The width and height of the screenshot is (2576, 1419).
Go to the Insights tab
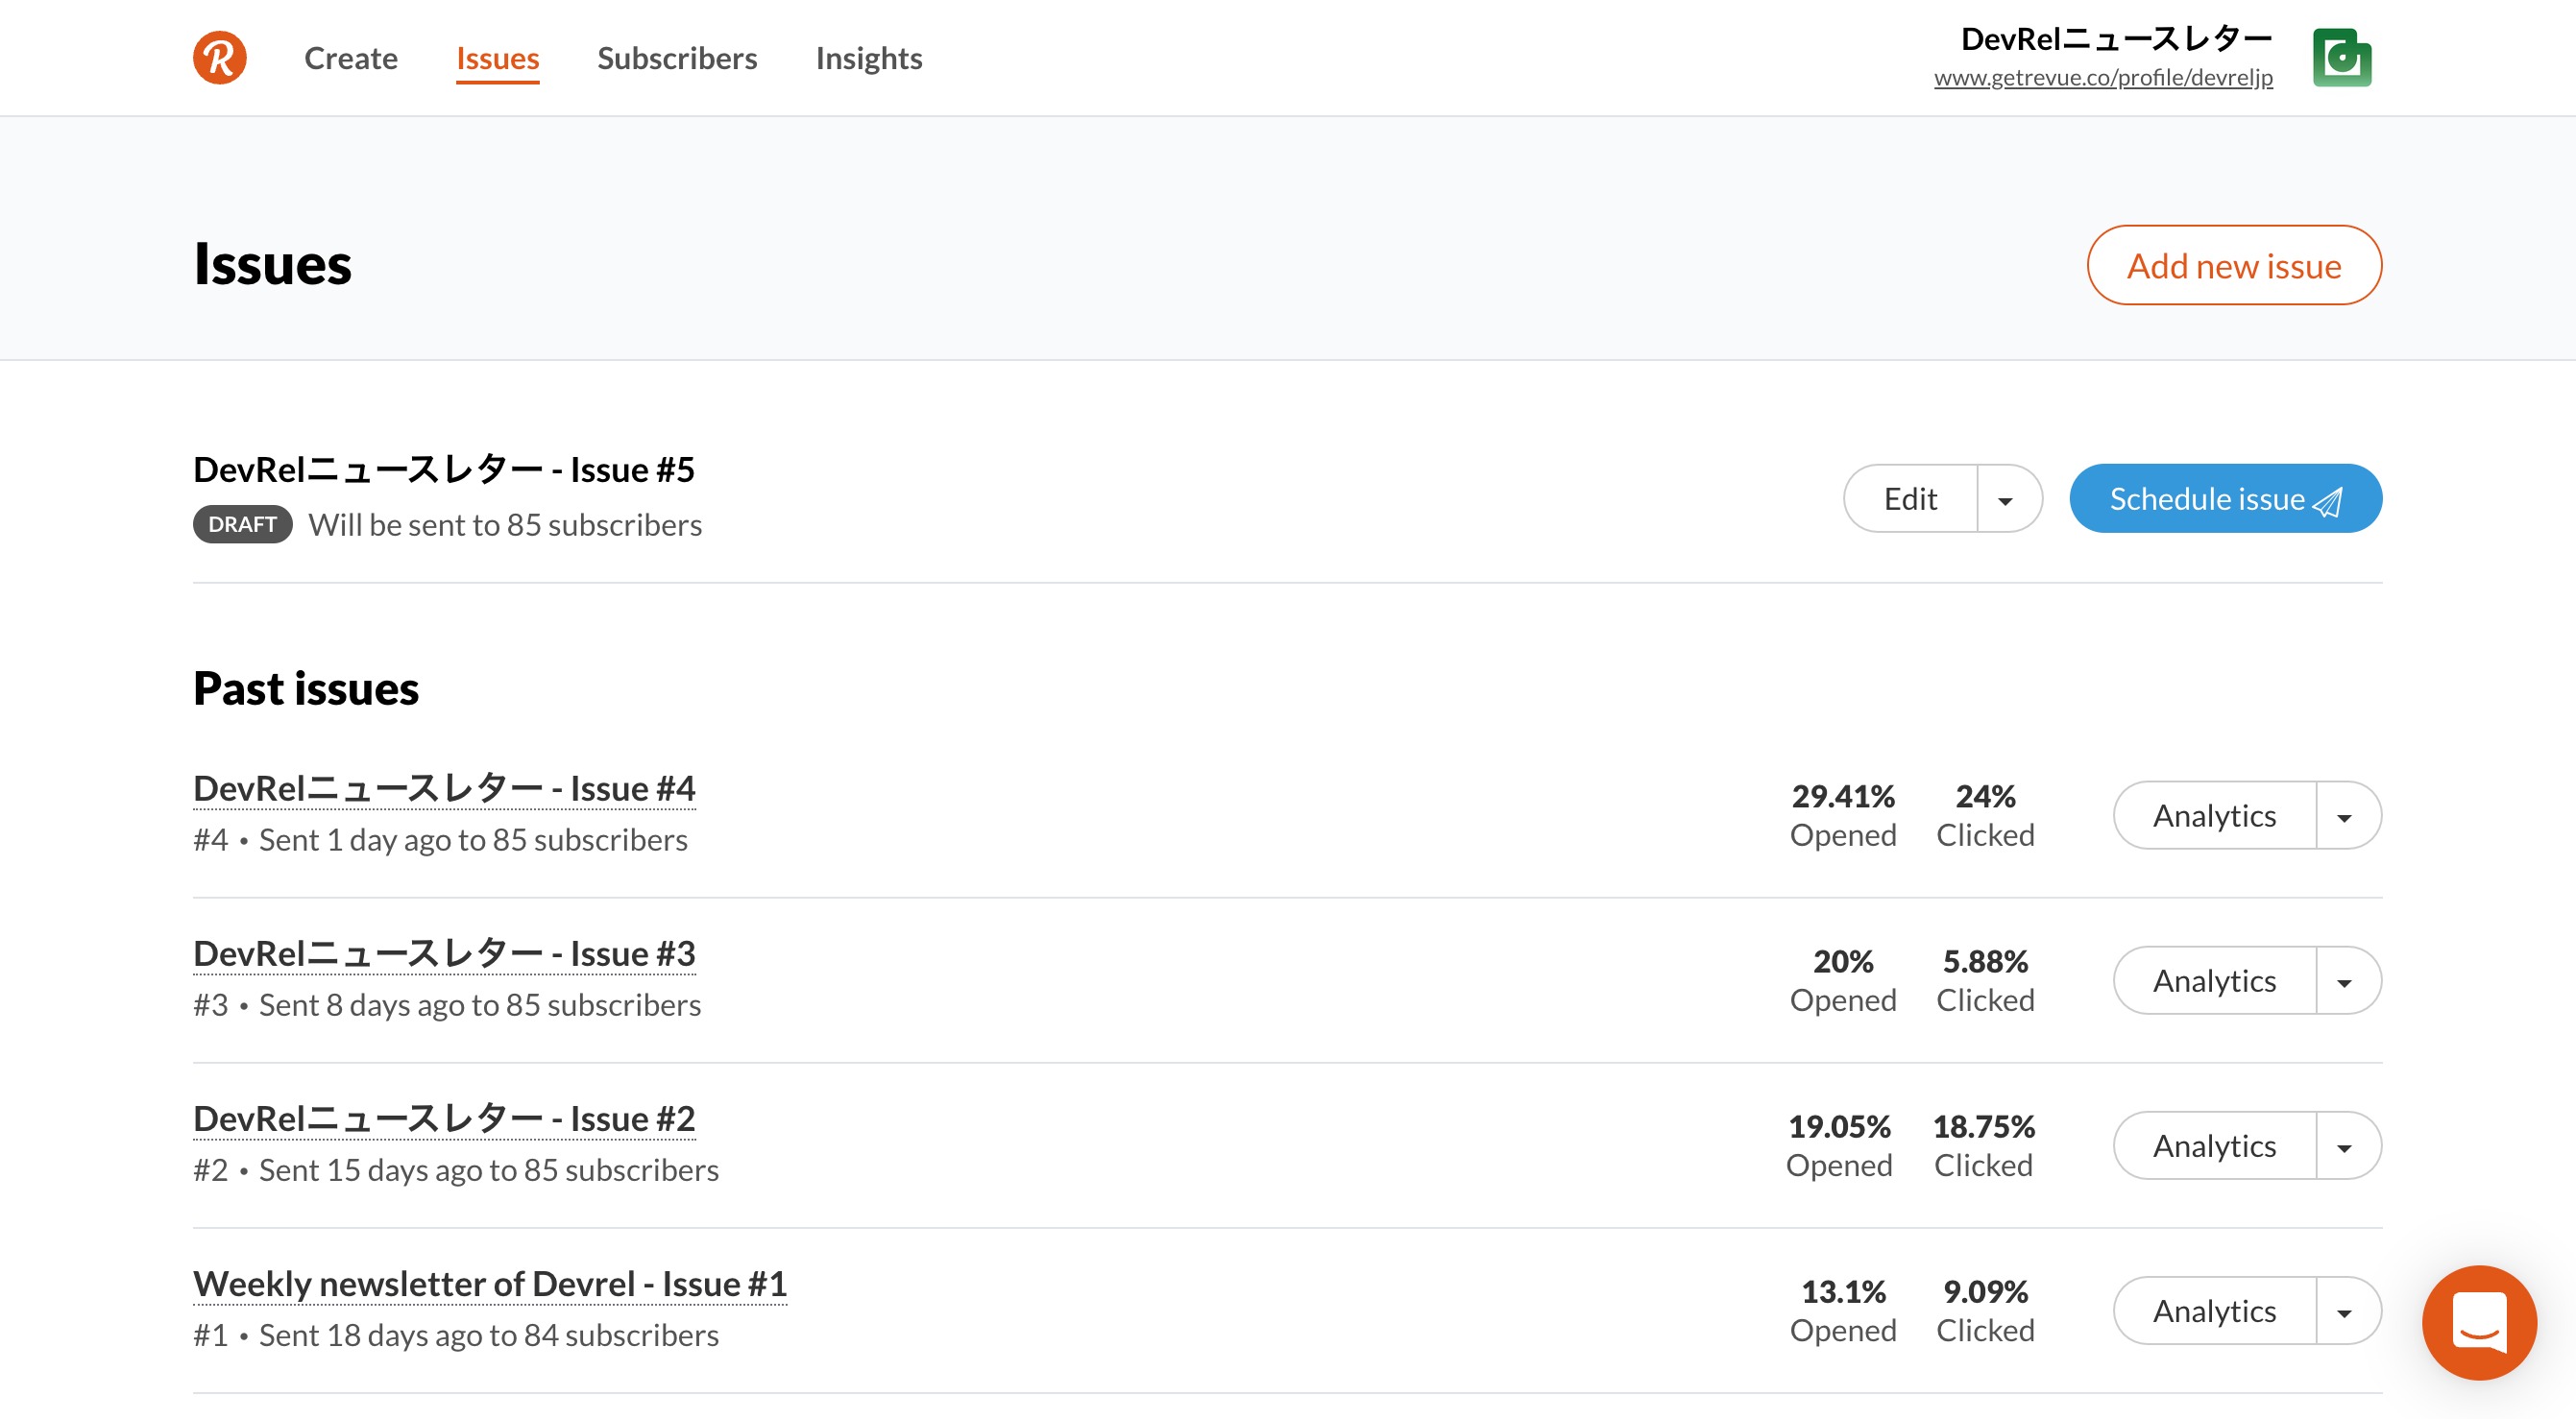point(868,58)
